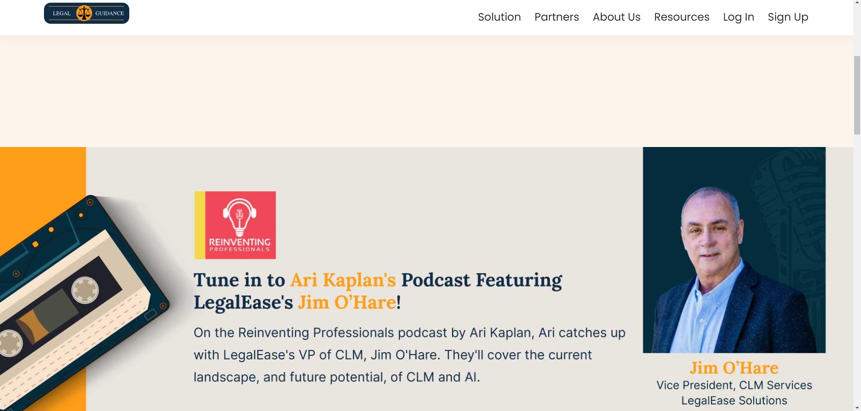Click the Legal Guidance logo
The image size is (861, 411).
(x=86, y=13)
